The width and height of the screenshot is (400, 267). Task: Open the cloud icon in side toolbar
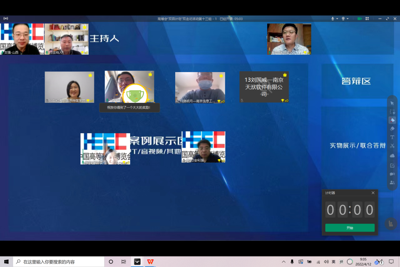click(x=392, y=155)
